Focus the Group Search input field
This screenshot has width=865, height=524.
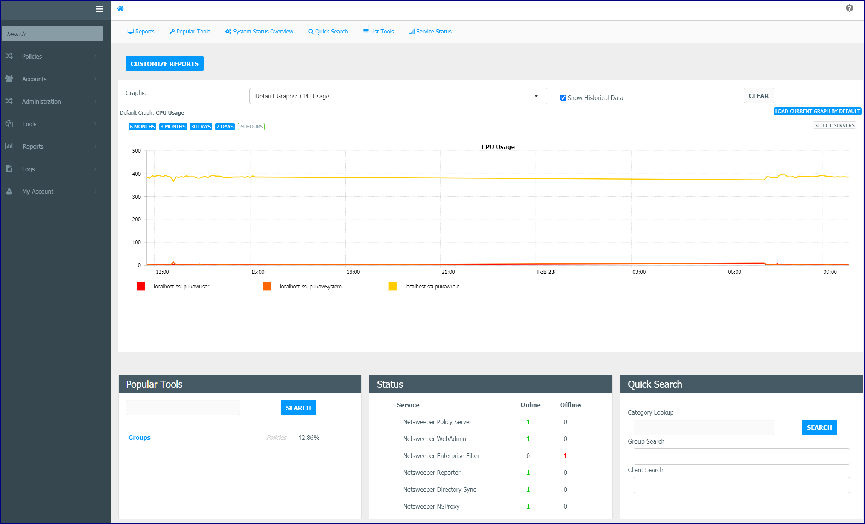741,456
